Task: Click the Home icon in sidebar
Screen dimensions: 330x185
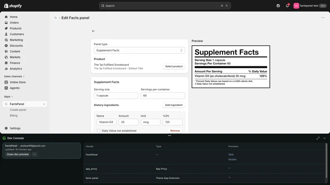Action: click(x=6, y=17)
